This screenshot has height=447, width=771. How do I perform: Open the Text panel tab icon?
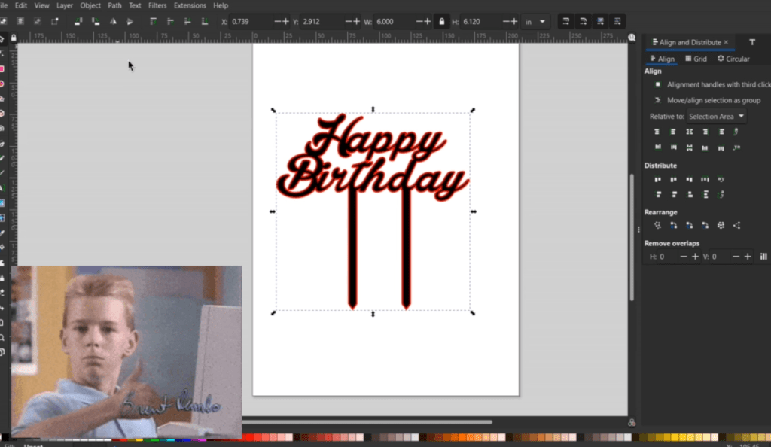pos(751,42)
